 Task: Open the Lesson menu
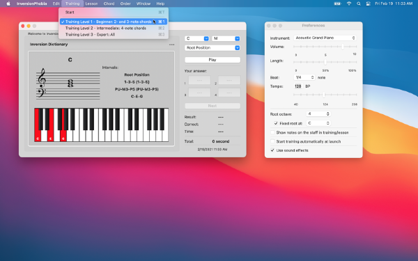[x=91, y=3]
